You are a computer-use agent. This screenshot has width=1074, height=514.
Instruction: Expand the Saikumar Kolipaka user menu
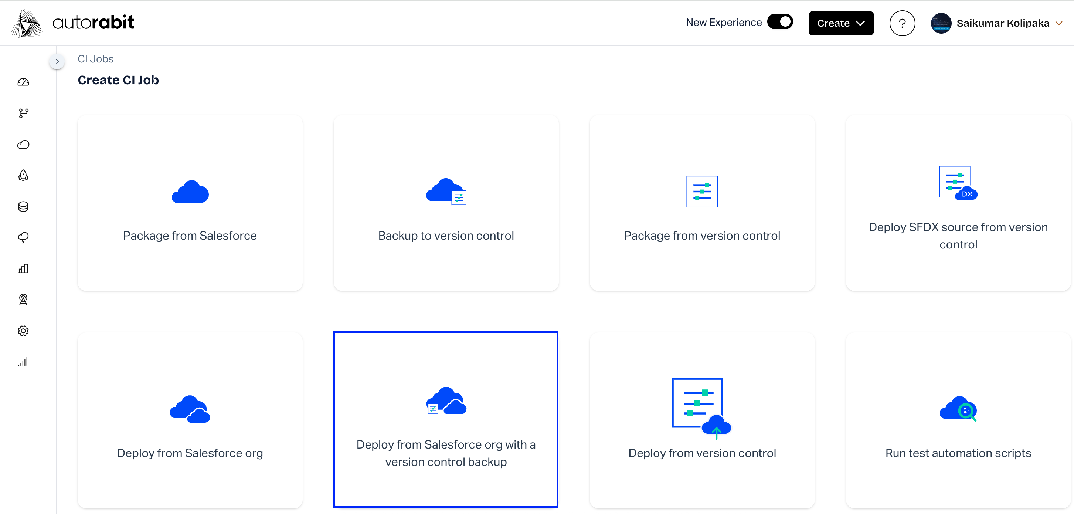coord(1002,23)
